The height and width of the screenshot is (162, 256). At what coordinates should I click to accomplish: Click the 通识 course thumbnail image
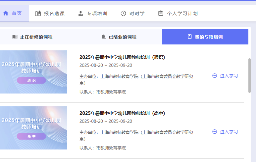click(x=33, y=72)
